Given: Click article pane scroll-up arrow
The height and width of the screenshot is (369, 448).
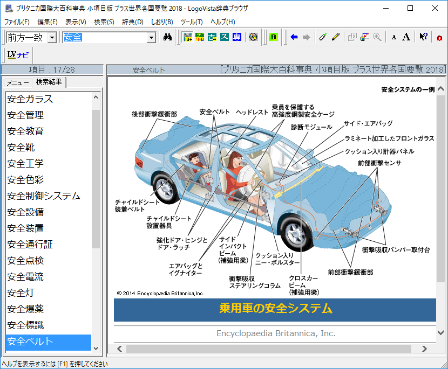Looking at the screenshot, I should pos(440,89).
